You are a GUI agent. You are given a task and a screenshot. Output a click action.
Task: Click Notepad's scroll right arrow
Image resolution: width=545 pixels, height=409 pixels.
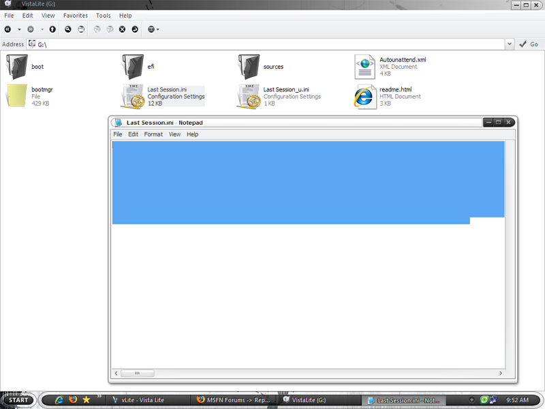click(501, 373)
